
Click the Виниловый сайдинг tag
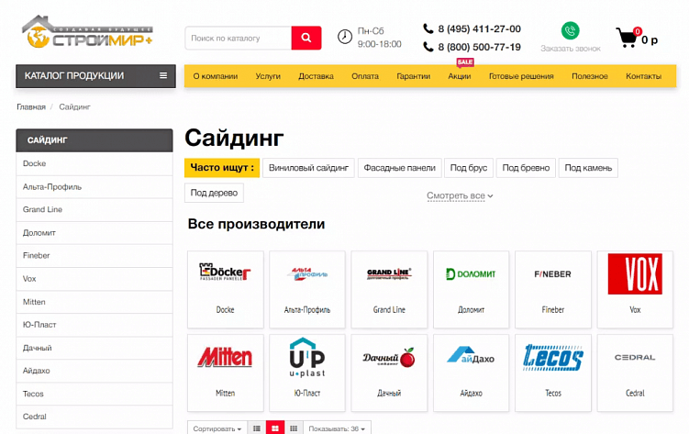[308, 168]
